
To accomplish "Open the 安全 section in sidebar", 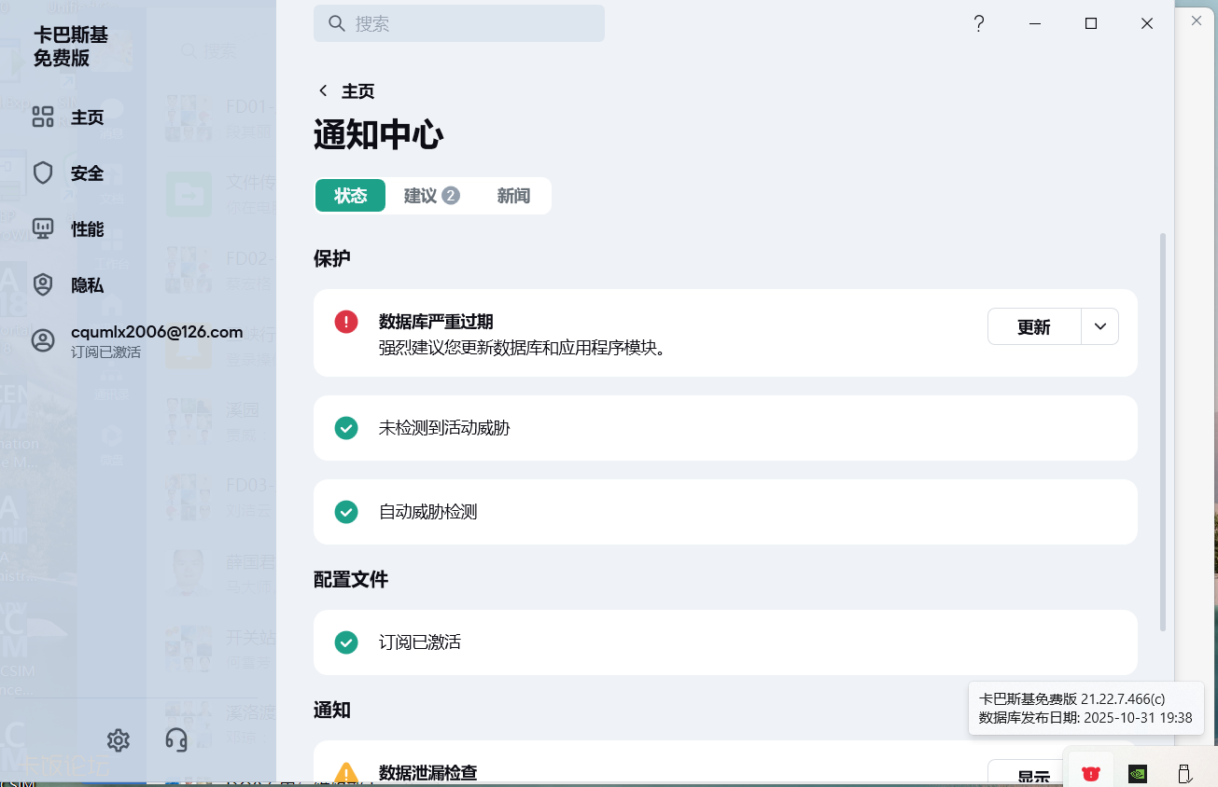I will coord(87,173).
